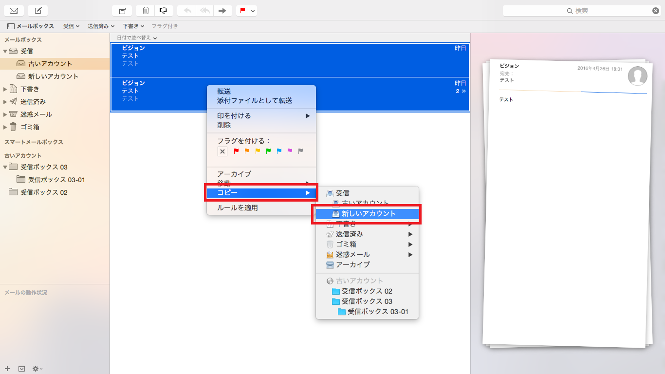Expand the ゴミ箱 mailbox in sidebar

(5, 127)
